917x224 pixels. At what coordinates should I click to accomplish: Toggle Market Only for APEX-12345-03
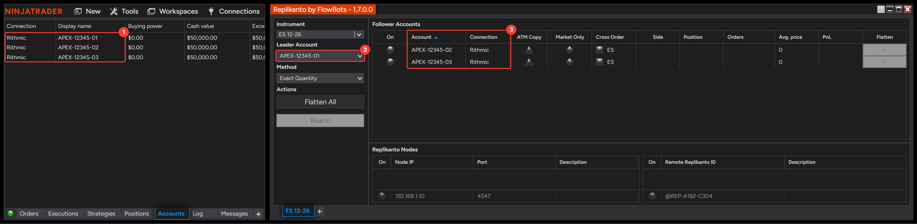pyautogui.click(x=569, y=62)
